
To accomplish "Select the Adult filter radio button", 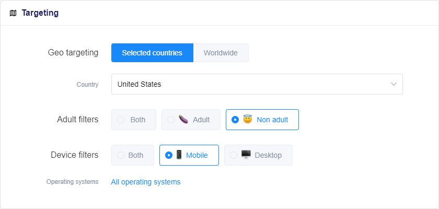I will point(171,120).
